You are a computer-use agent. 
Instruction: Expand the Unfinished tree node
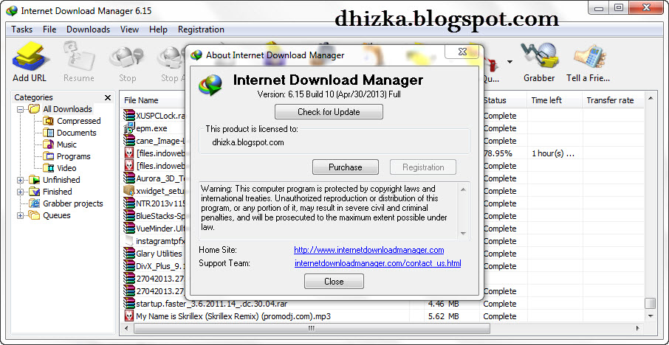pos(20,180)
